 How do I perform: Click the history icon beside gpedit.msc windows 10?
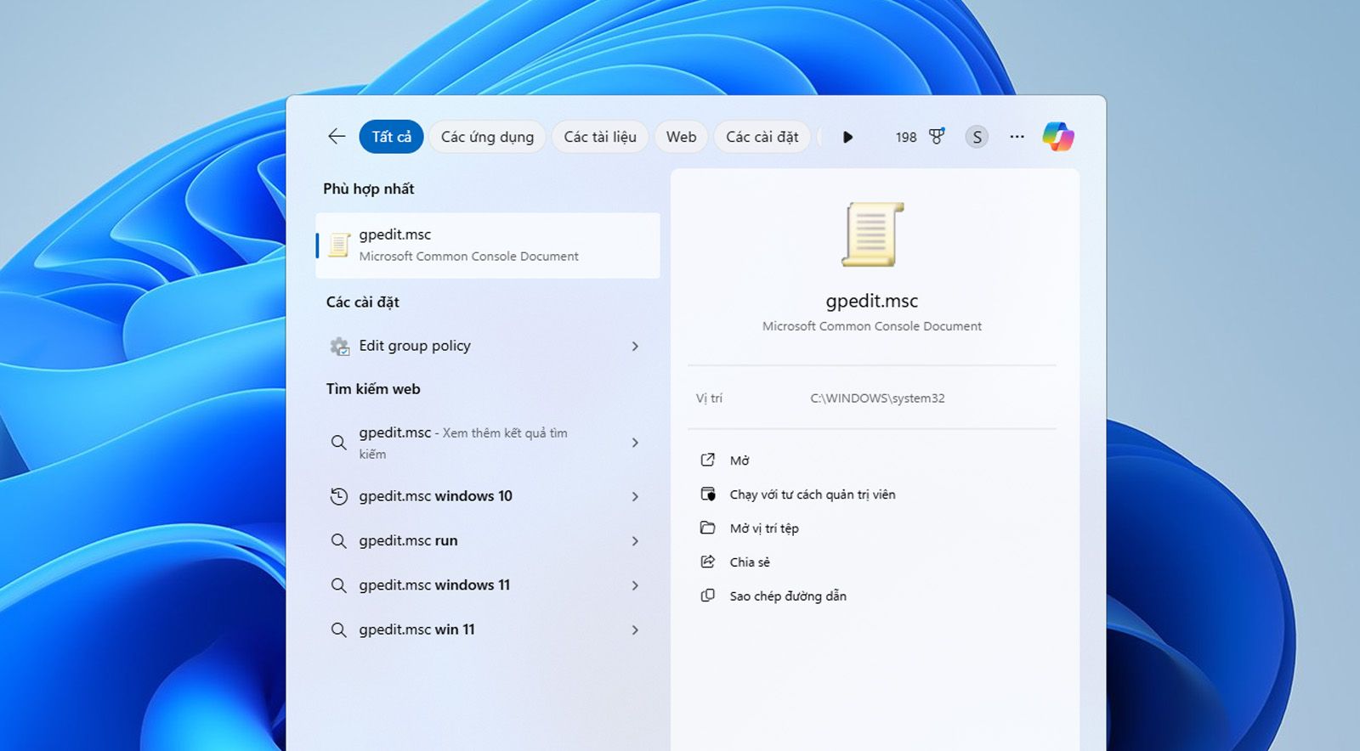338,496
